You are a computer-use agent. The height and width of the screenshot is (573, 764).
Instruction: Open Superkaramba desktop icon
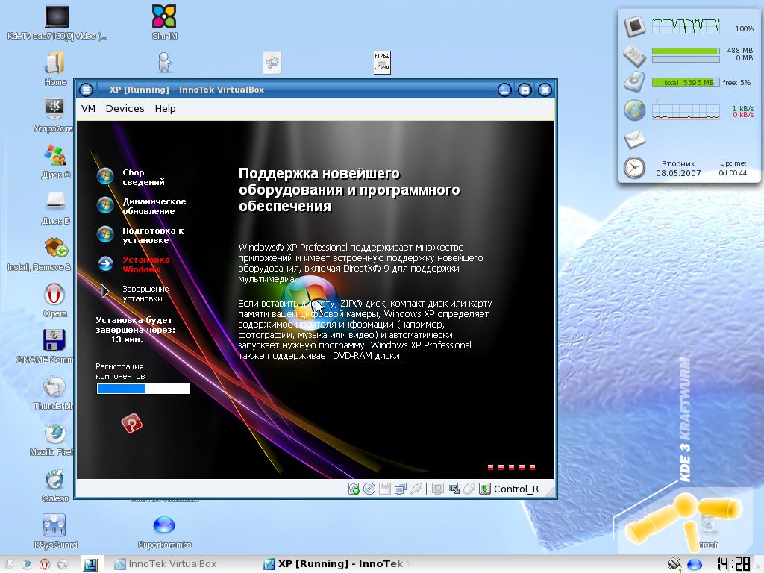tap(164, 531)
